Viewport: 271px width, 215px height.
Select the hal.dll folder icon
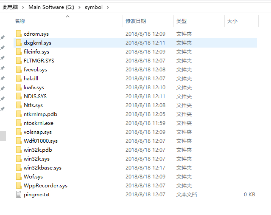(18, 78)
